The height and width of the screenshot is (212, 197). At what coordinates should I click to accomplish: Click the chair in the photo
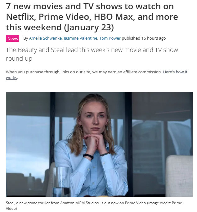click(179, 176)
